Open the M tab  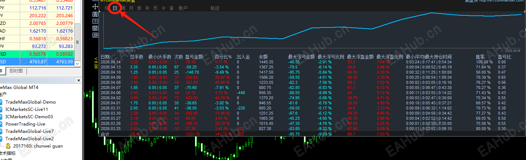pyautogui.click(x=163, y=8)
